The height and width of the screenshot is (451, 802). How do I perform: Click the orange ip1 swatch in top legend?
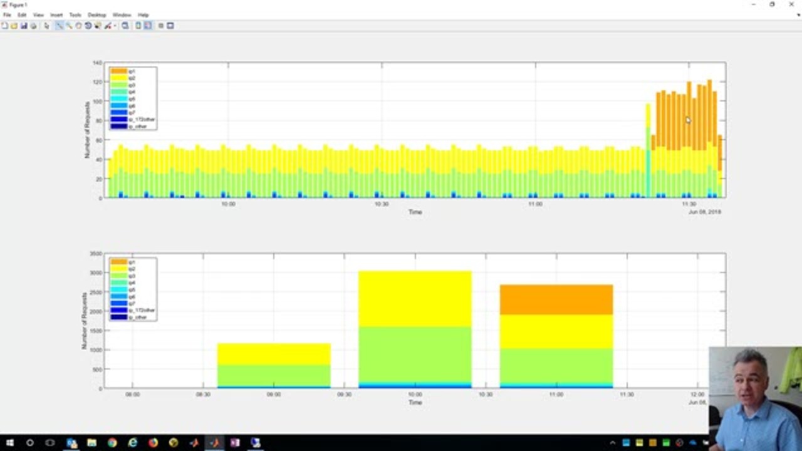[x=118, y=71]
